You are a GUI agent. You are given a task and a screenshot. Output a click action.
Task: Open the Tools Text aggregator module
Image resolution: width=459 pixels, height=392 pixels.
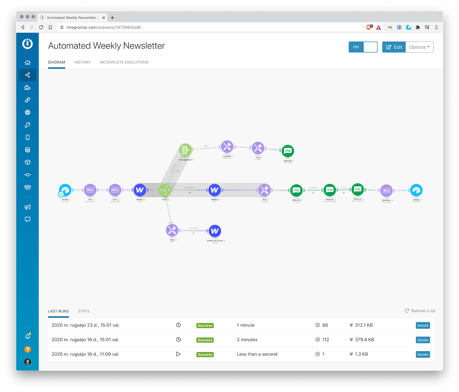click(x=264, y=190)
